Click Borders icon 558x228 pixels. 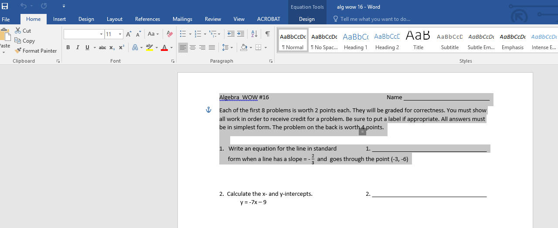(x=259, y=47)
